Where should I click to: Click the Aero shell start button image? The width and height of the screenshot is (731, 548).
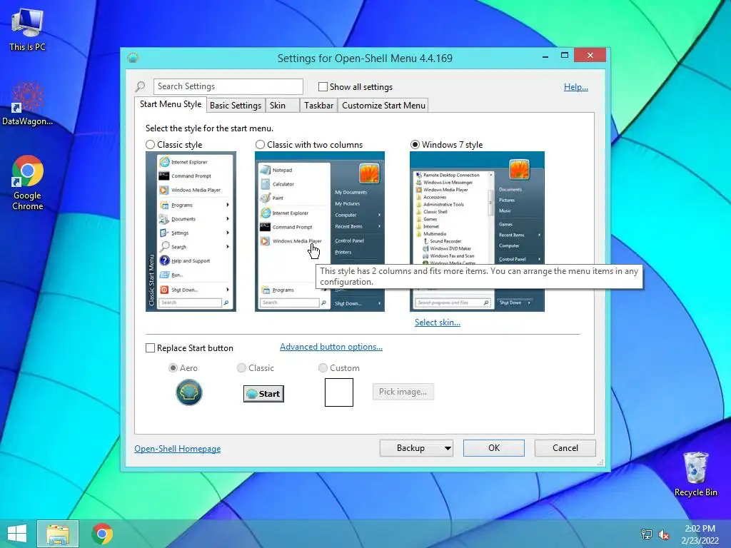(x=188, y=392)
